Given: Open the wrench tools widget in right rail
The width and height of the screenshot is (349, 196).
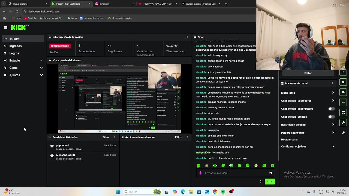Looking at the screenshot, I should (343, 122).
